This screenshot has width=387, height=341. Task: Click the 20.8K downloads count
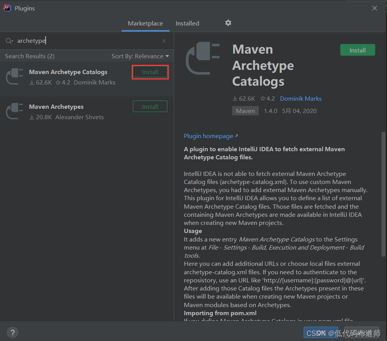coord(41,117)
